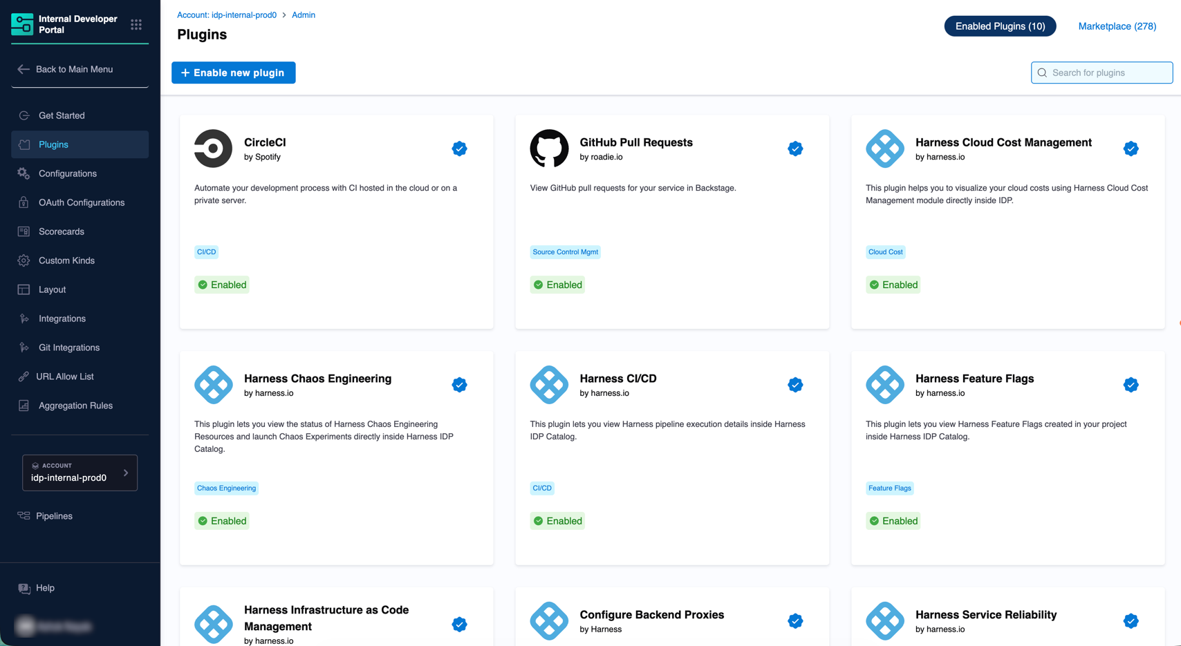Switch to Marketplace (278) tab

[1117, 26]
